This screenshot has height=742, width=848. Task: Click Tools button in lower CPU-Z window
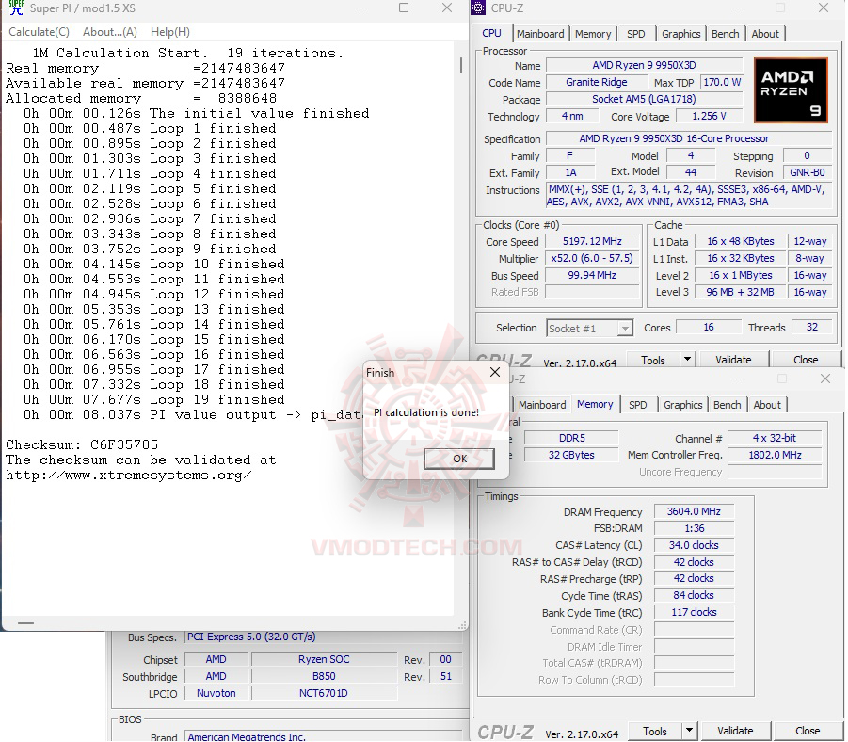click(655, 732)
